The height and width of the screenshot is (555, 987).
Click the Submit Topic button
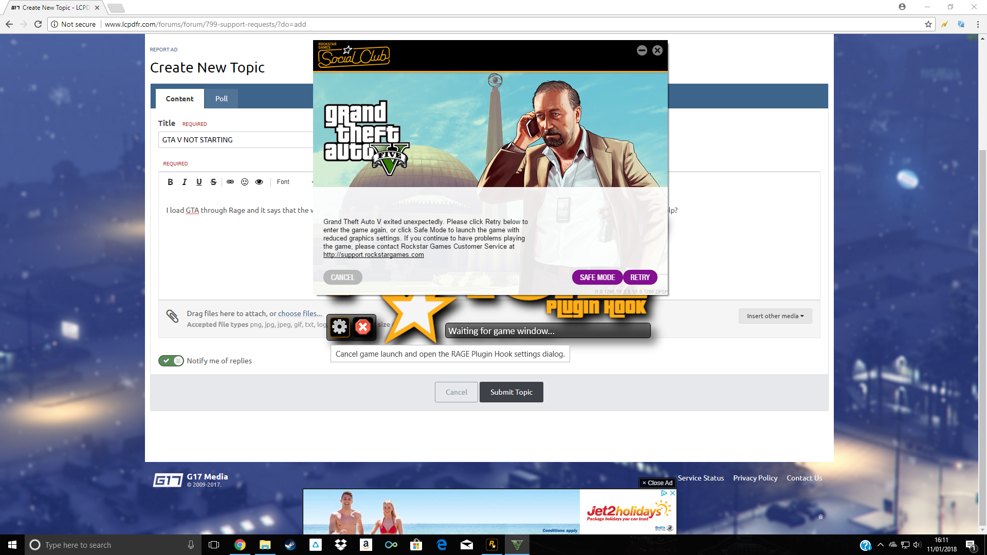coord(511,392)
